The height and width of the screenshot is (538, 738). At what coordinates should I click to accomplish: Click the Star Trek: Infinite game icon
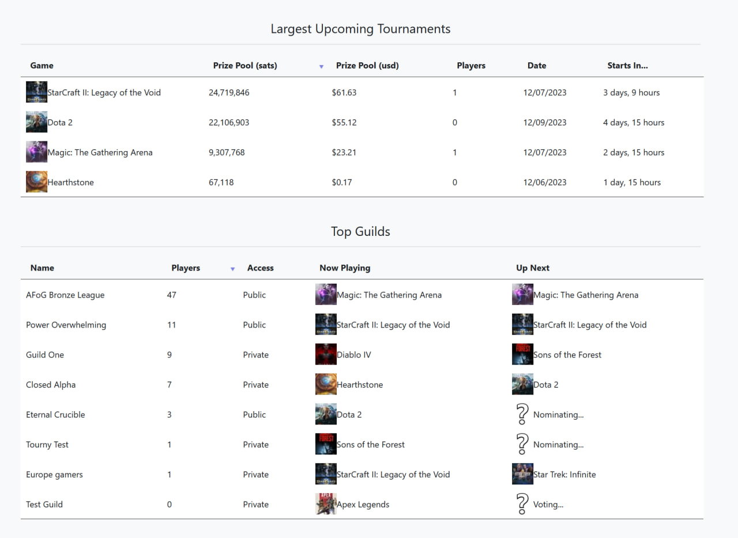[522, 474]
